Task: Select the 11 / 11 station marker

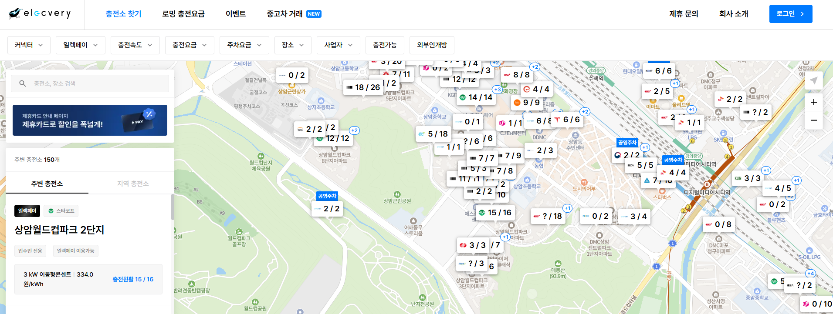Action: click(464, 179)
